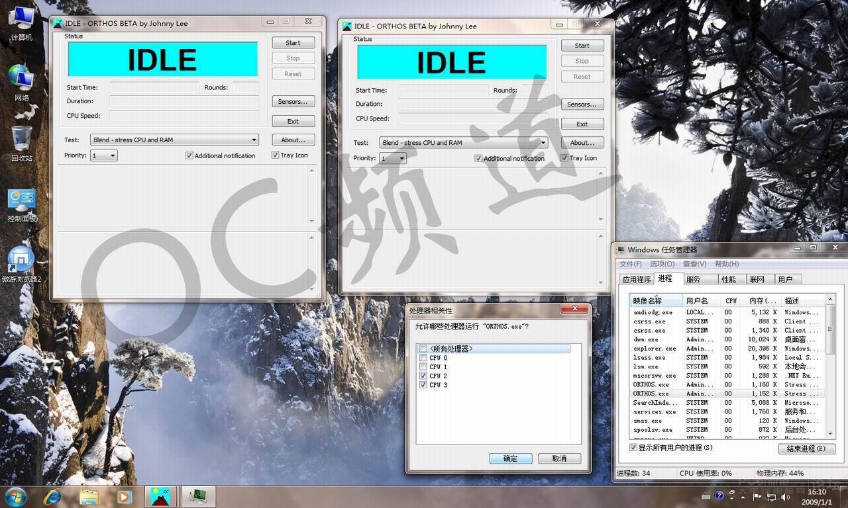Launch Internet Explorer from the taskbar
The image size is (848, 508).
pos(52,496)
